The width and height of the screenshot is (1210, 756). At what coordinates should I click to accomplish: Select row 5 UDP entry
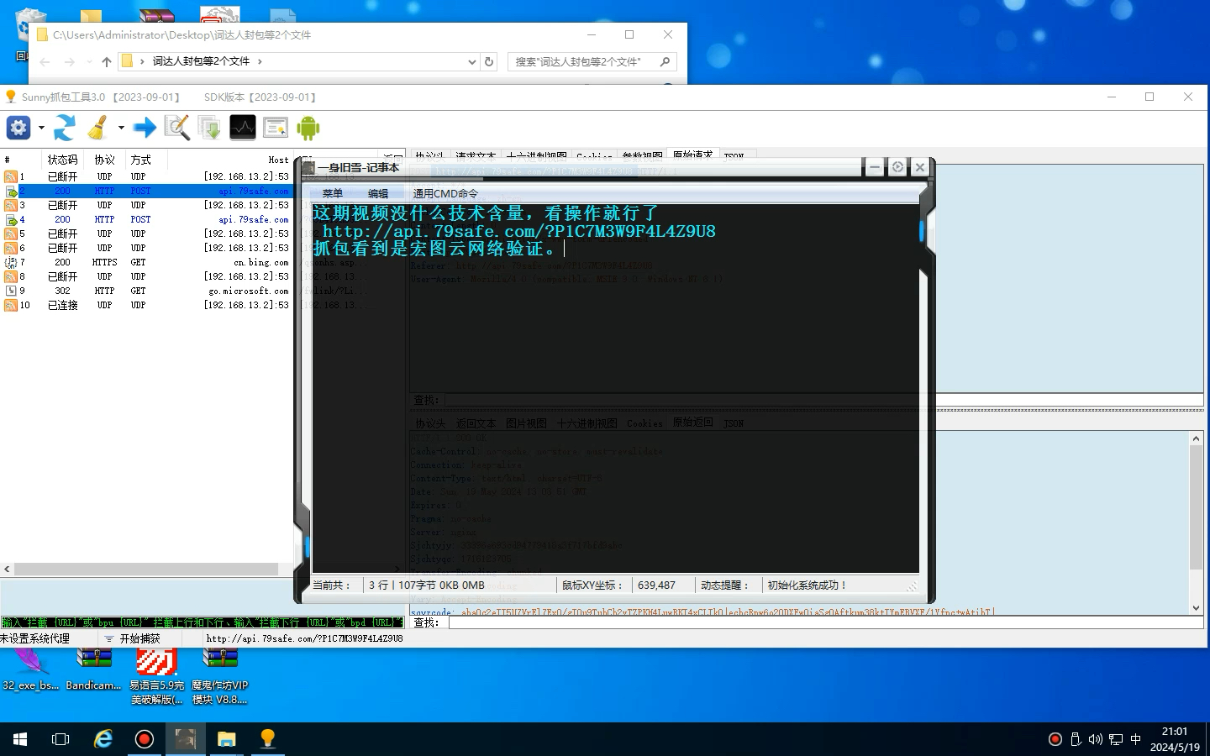tap(146, 234)
